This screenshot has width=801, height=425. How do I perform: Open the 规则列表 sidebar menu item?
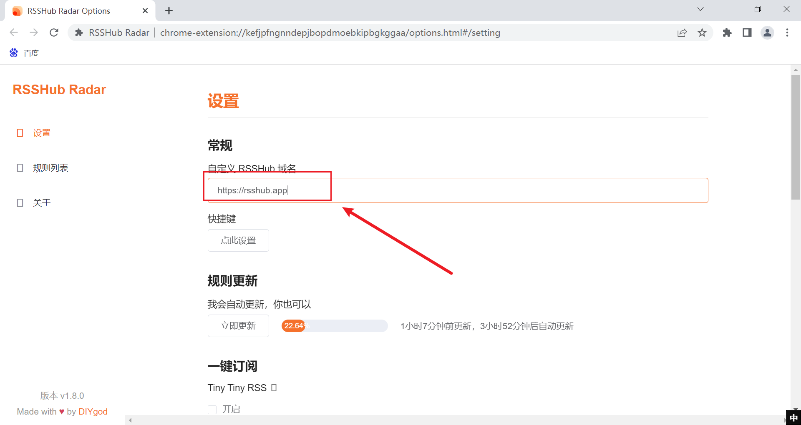pos(50,168)
